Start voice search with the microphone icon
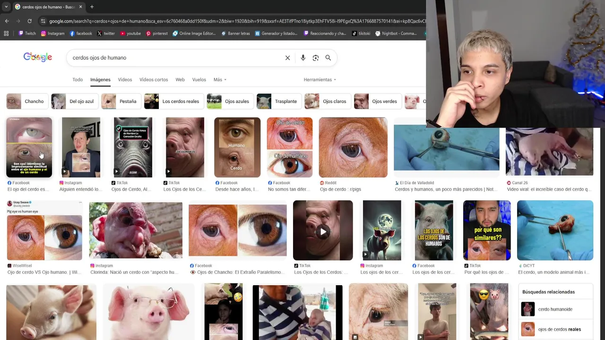Screen dimensions: 605x340 (303, 58)
